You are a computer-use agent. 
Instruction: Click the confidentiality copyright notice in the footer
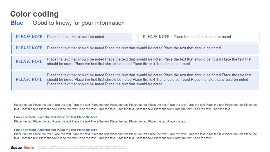click(x=81, y=147)
